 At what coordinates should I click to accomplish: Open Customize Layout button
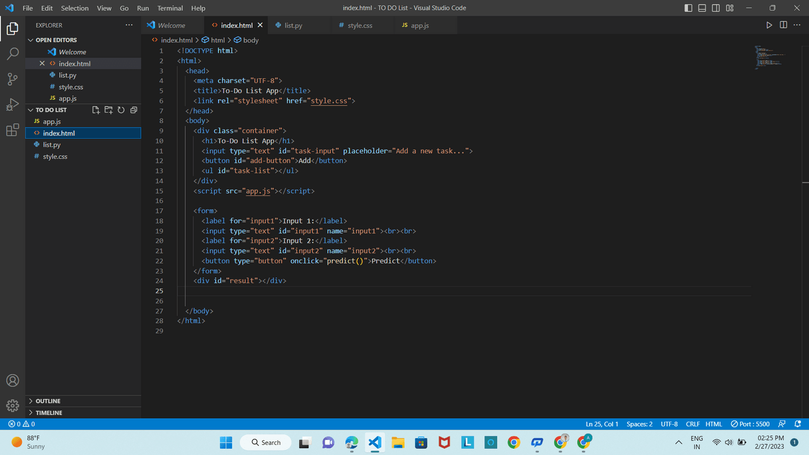pyautogui.click(x=730, y=8)
